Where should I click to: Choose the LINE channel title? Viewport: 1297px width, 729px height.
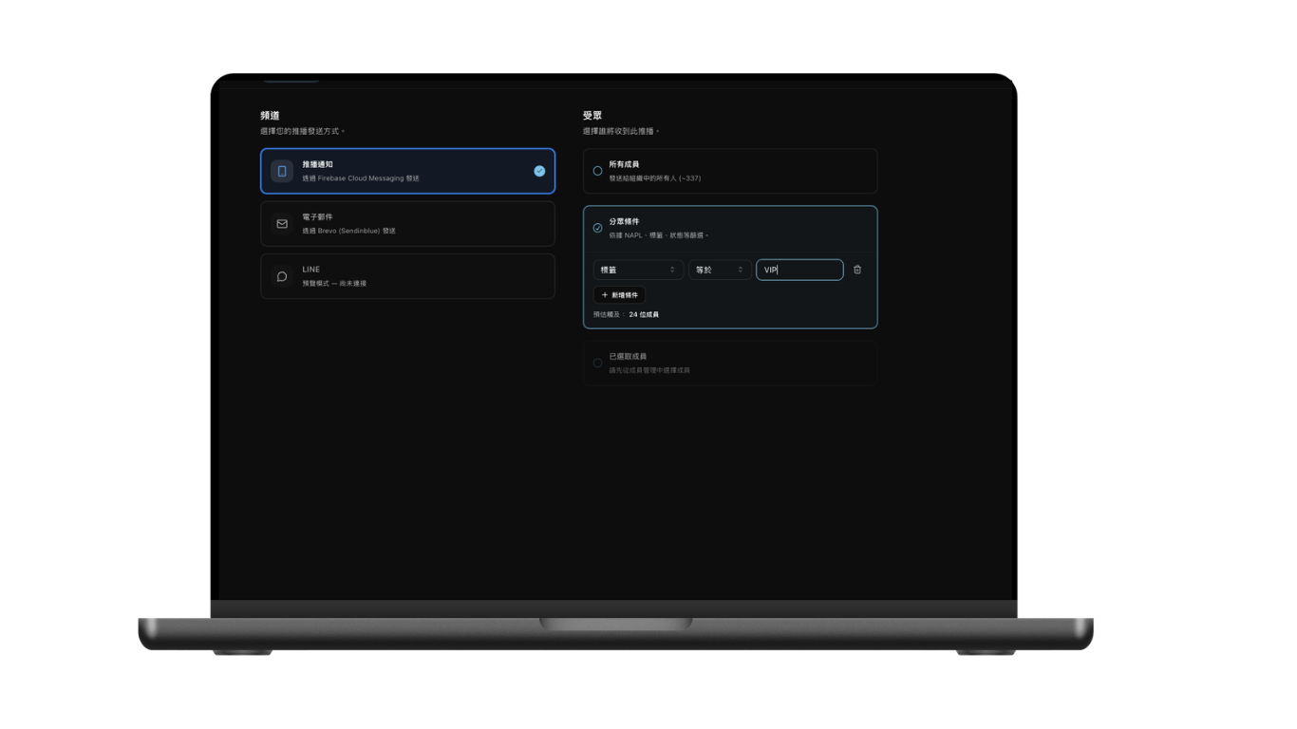tap(311, 270)
